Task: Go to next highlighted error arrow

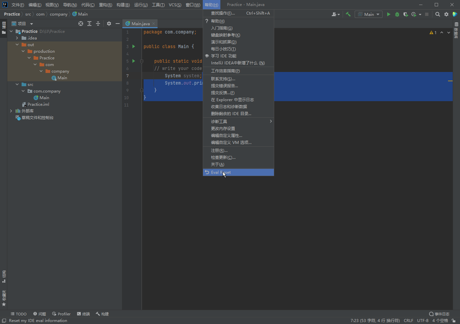Action: click(449, 32)
